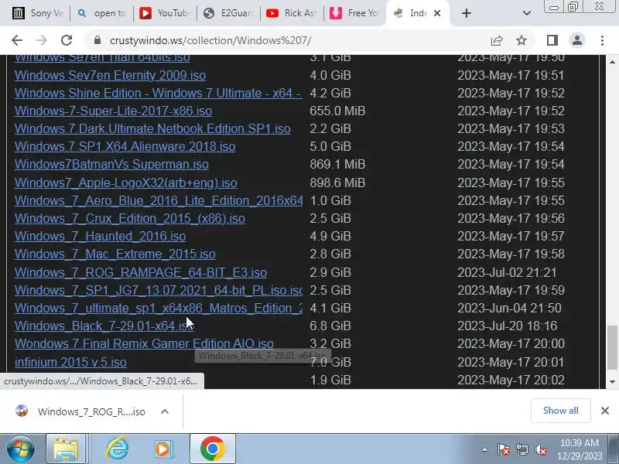Open Windows.7.SP1.X64.Alienware.2018.iso link

point(125,146)
